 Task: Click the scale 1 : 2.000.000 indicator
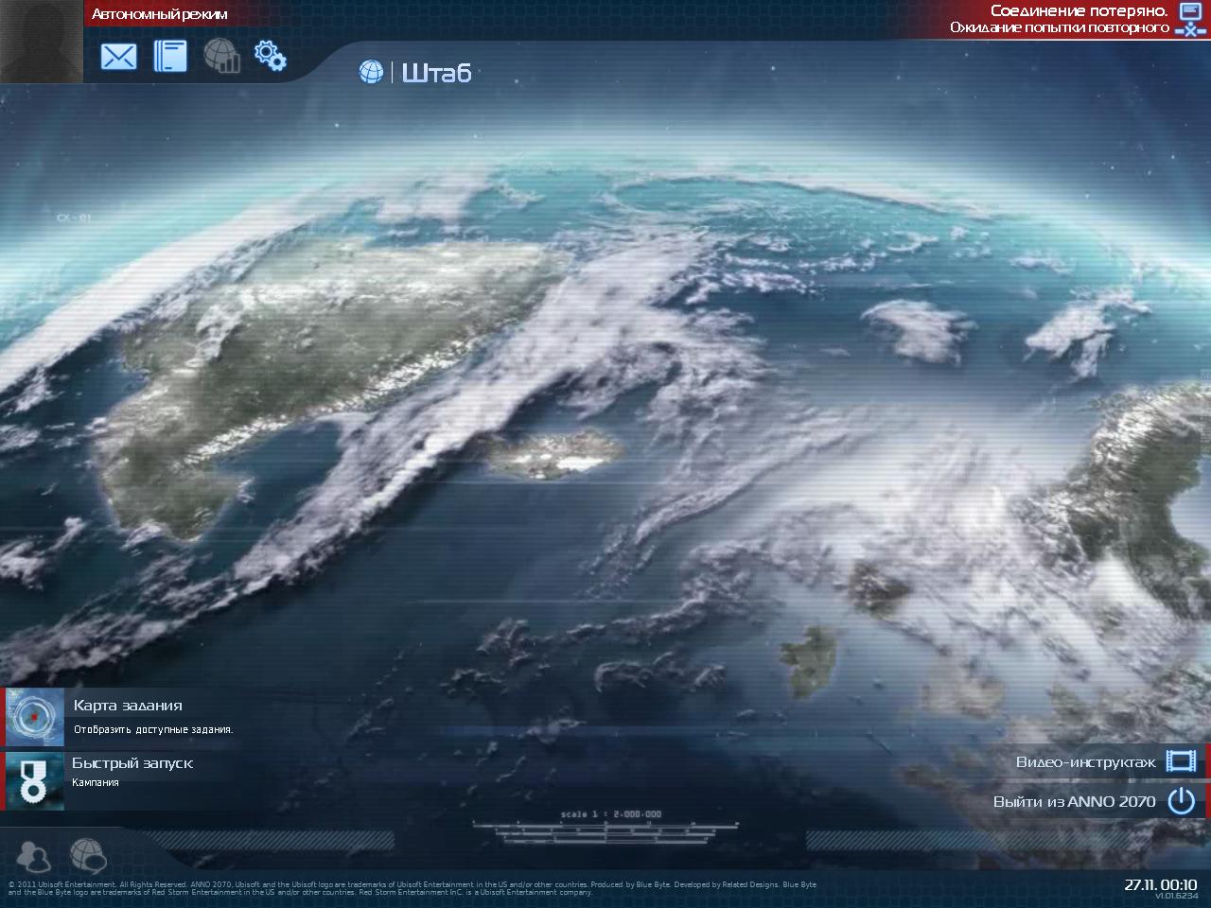click(x=611, y=814)
